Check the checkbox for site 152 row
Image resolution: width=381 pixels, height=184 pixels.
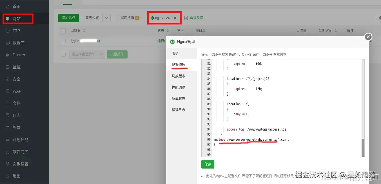(x=63, y=41)
